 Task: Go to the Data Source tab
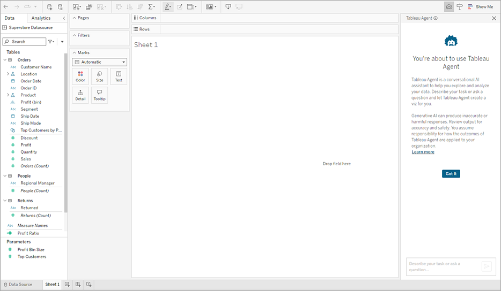[18, 285]
